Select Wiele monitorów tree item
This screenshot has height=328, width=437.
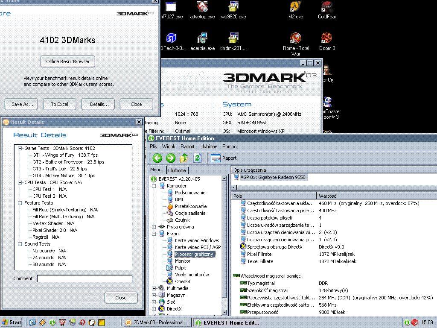pos(192,275)
